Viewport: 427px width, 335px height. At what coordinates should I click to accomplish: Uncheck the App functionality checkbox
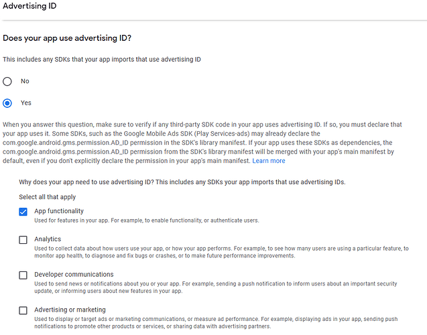point(23,212)
